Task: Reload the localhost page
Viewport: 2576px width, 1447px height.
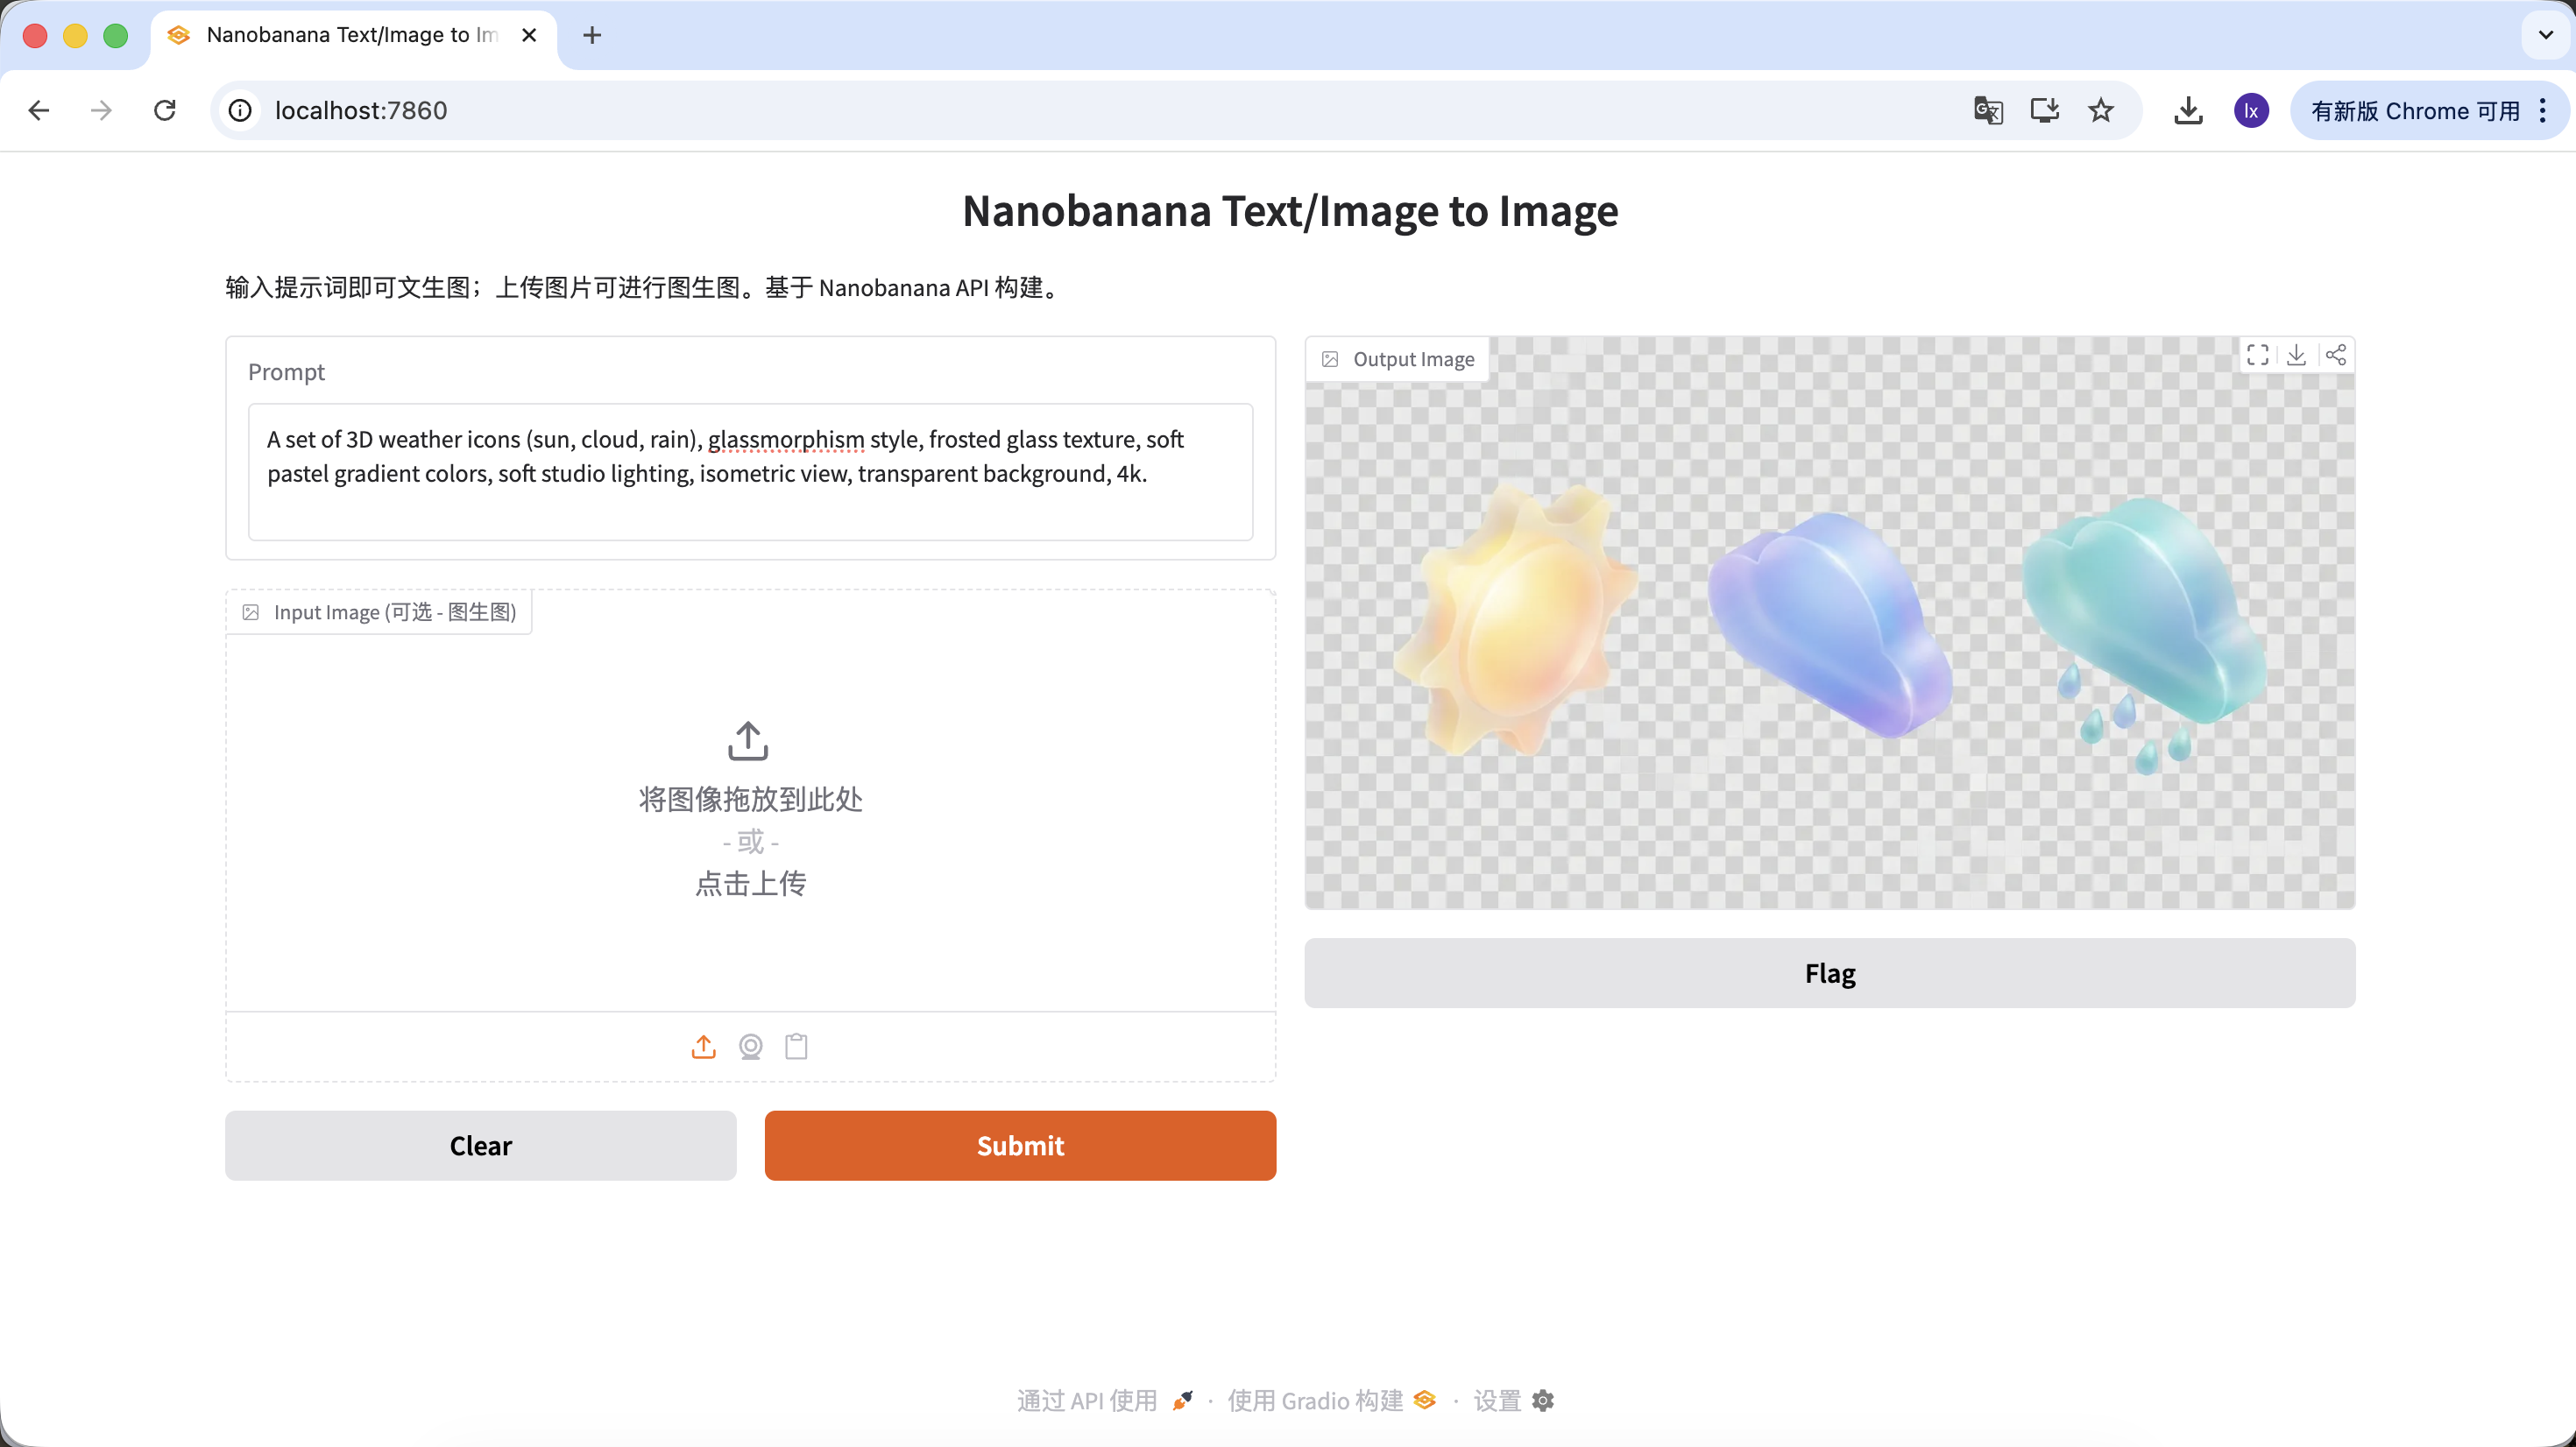Action: coord(165,110)
